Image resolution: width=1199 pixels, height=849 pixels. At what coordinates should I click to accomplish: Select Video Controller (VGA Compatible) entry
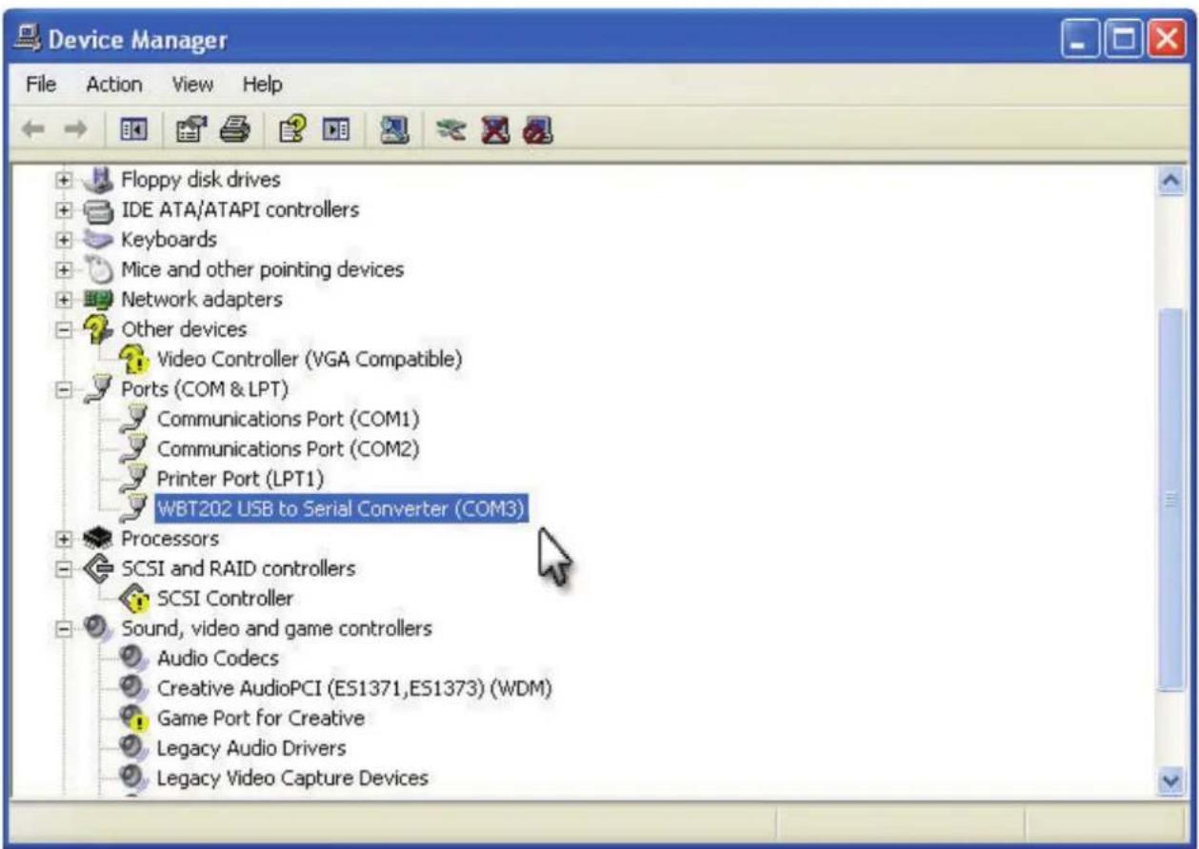coord(310,360)
